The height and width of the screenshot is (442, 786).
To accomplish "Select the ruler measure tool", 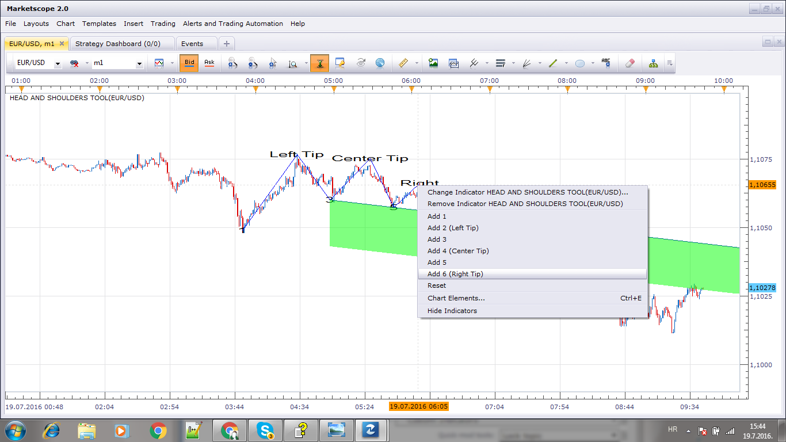I will click(x=403, y=63).
